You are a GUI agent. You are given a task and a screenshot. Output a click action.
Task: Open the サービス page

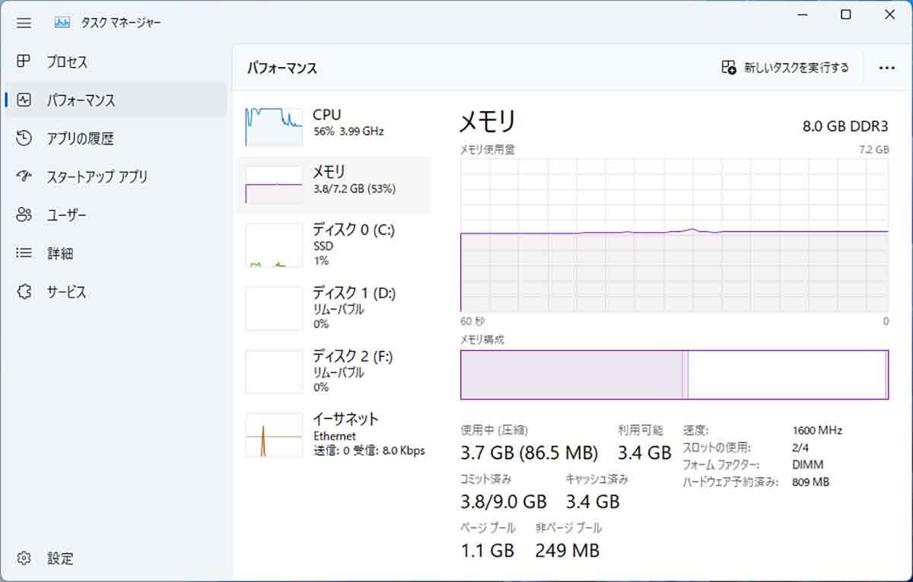[116, 292]
